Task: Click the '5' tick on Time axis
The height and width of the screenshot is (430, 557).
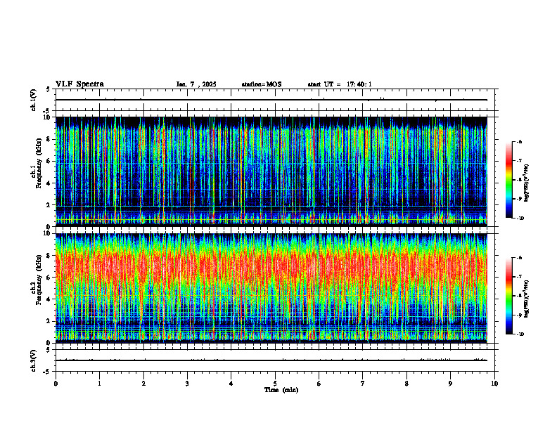Action: 275,384
